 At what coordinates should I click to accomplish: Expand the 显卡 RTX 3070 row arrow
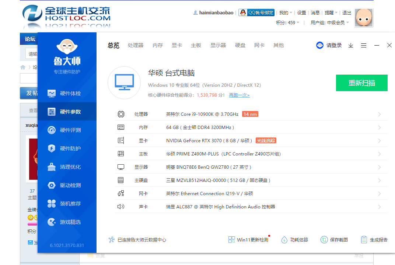(380, 141)
